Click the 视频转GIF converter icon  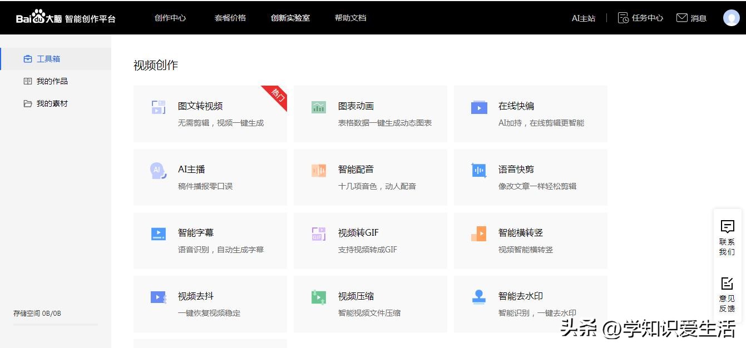tap(318, 233)
